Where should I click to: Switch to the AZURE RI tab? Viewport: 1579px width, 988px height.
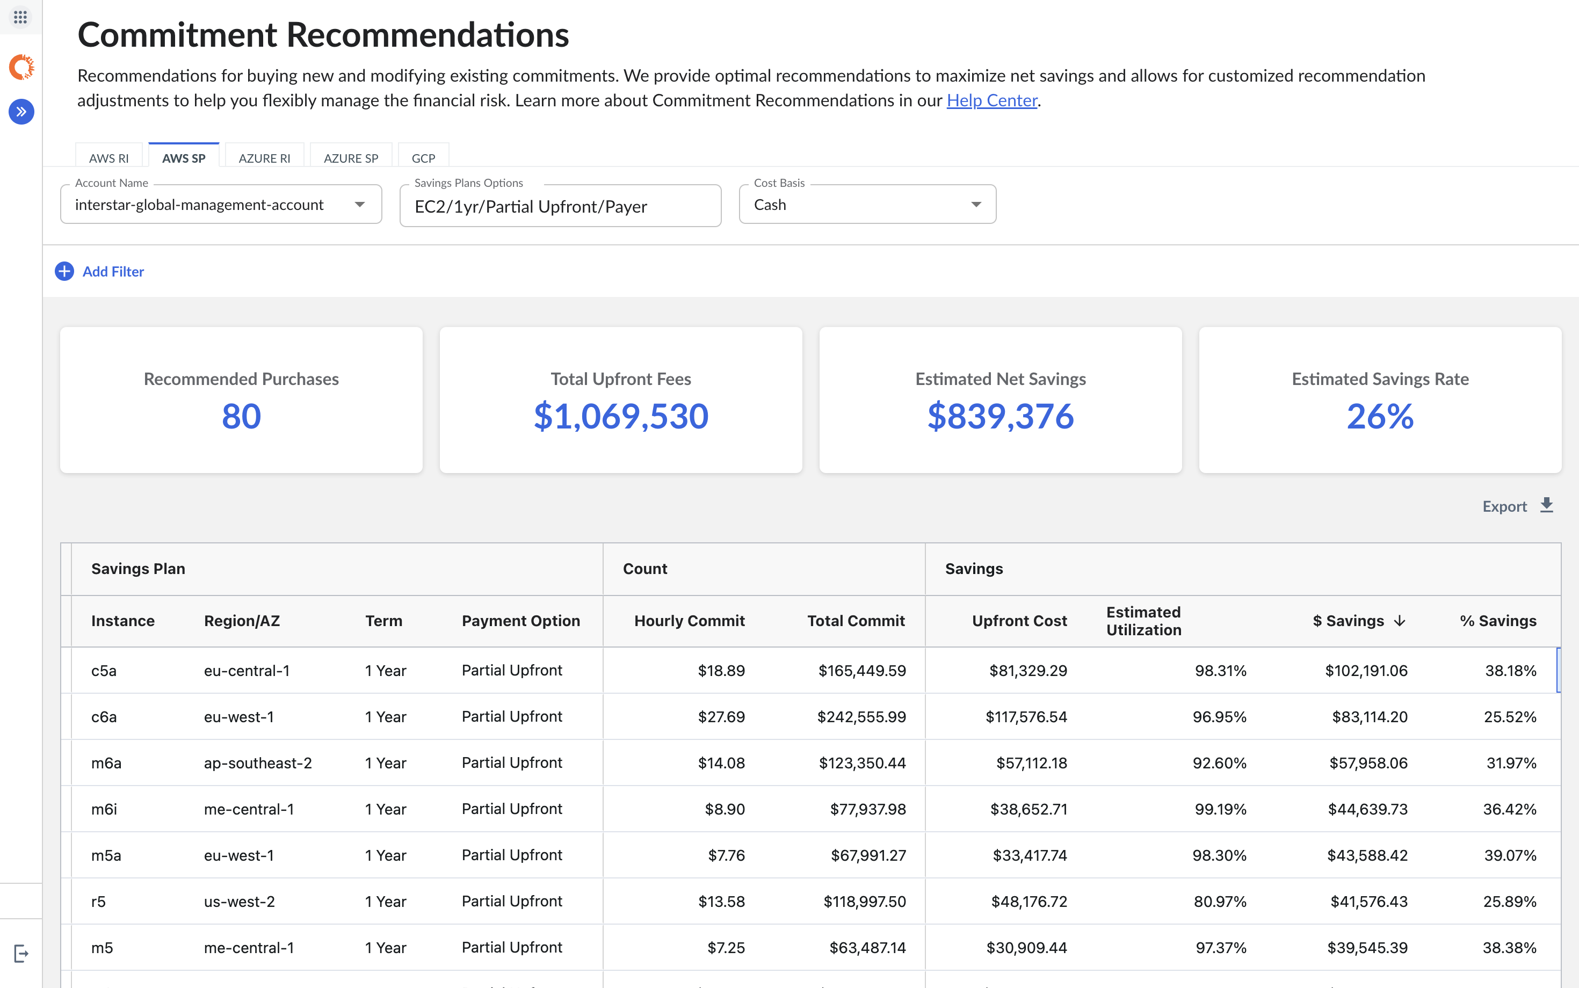pyautogui.click(x=265, y=158)
